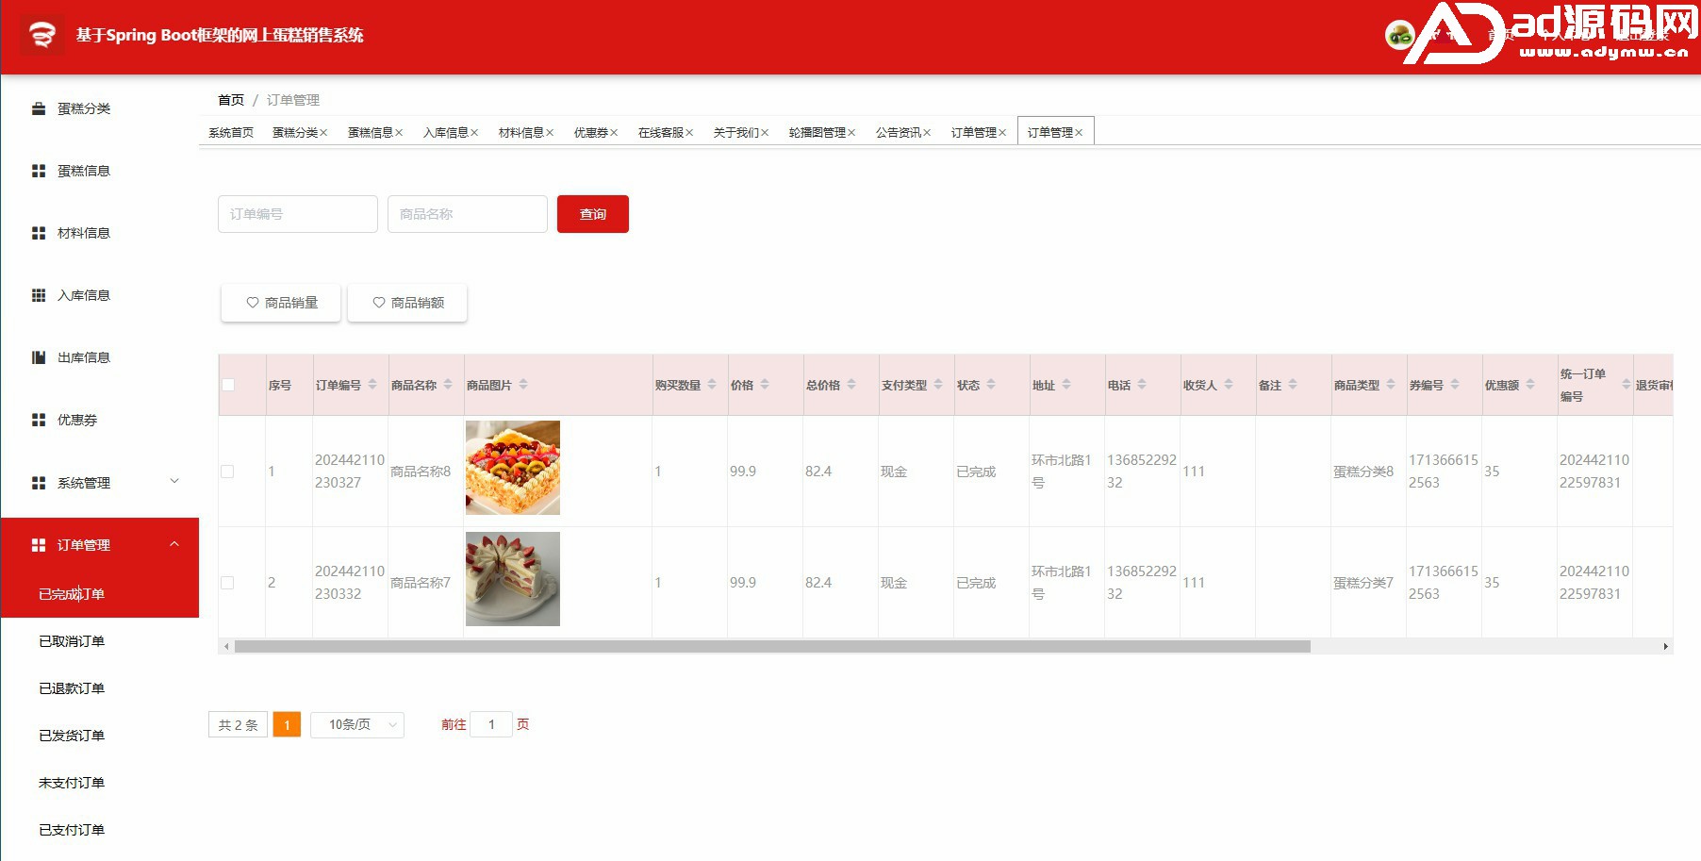This screenshot has height=861, width=1701.
Task: Click the 优惠券 sidebar icon
Action: click(39, 420)
